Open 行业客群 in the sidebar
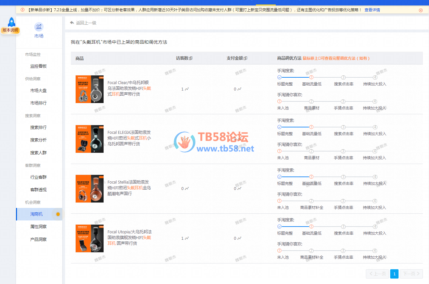 (38, 177)
